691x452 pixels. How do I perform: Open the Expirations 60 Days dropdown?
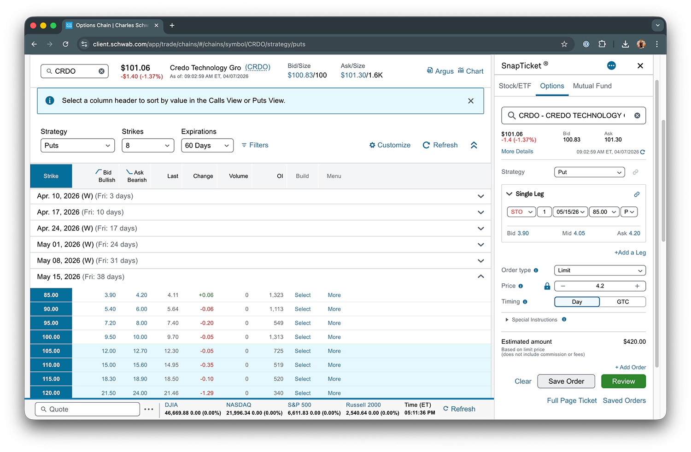(207, 146)
